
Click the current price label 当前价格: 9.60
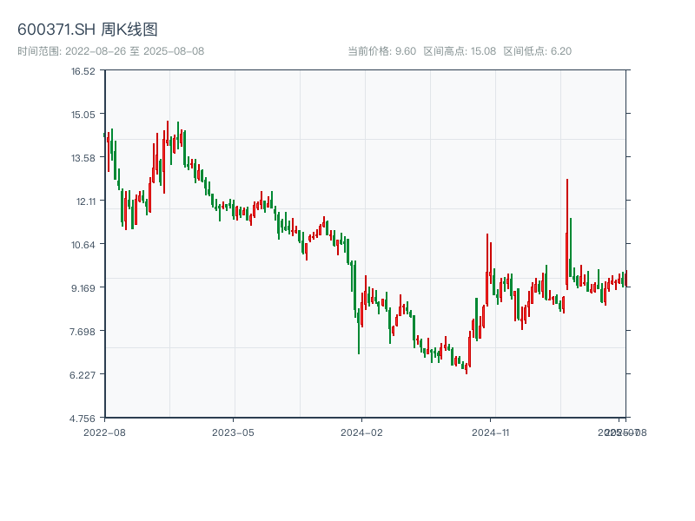[x=381, y=51]
